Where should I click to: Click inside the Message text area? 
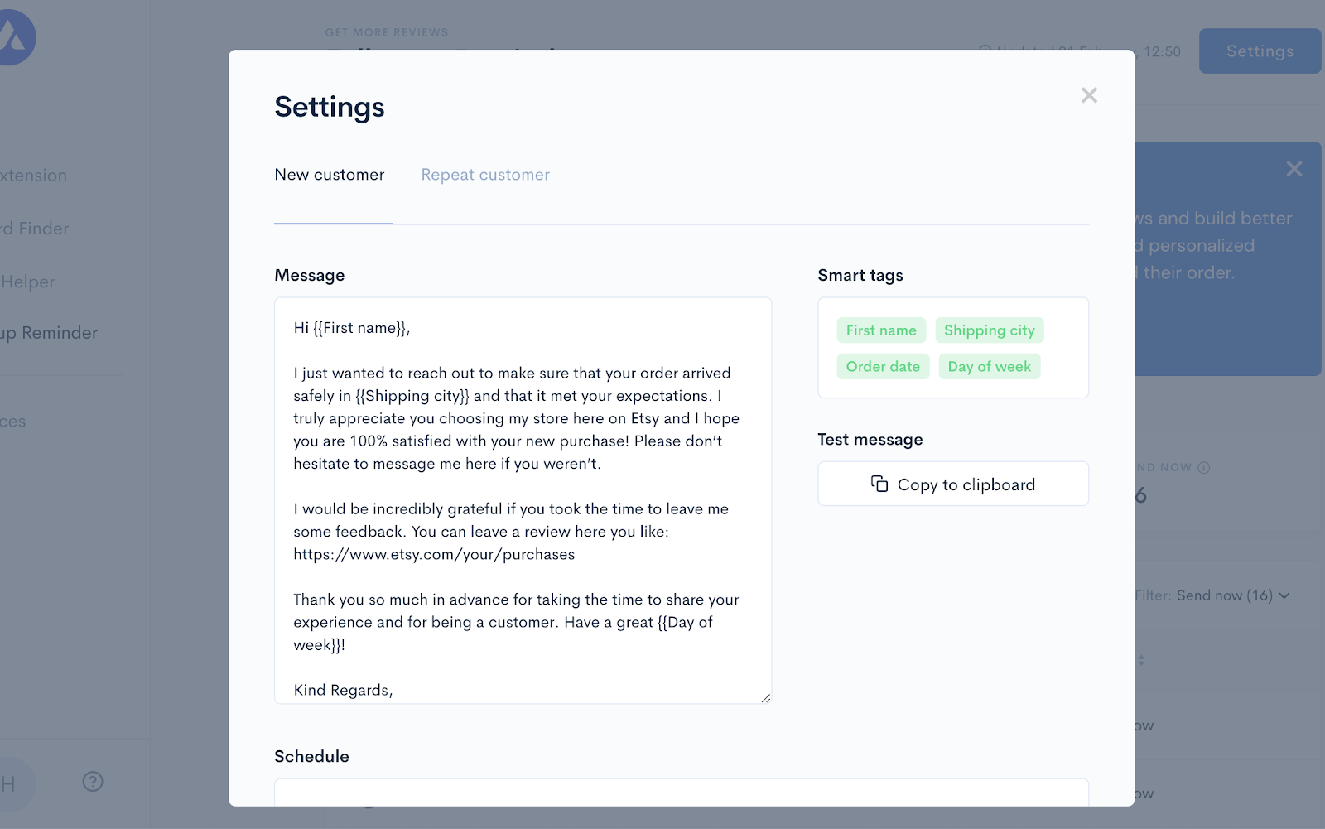click(x=523, y=500)
